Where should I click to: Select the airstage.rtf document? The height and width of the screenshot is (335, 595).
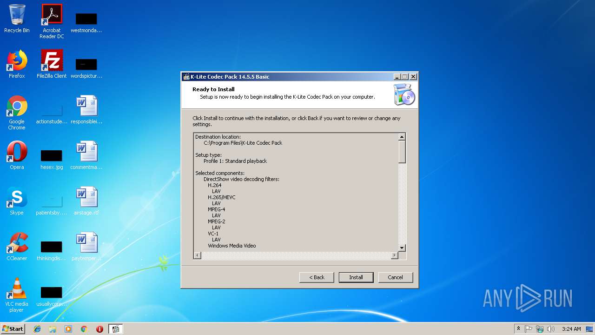point(86,201)
